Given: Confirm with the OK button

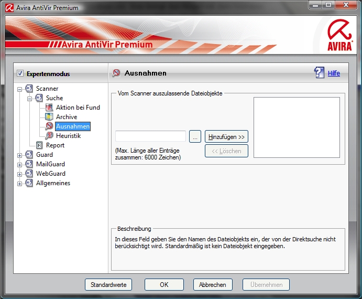Looking at the screenshot, I should [164, 285].
